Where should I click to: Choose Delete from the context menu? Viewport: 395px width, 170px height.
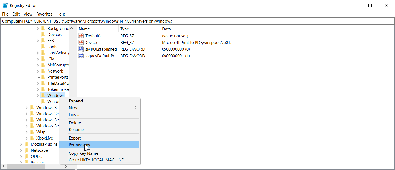[99, 123]
